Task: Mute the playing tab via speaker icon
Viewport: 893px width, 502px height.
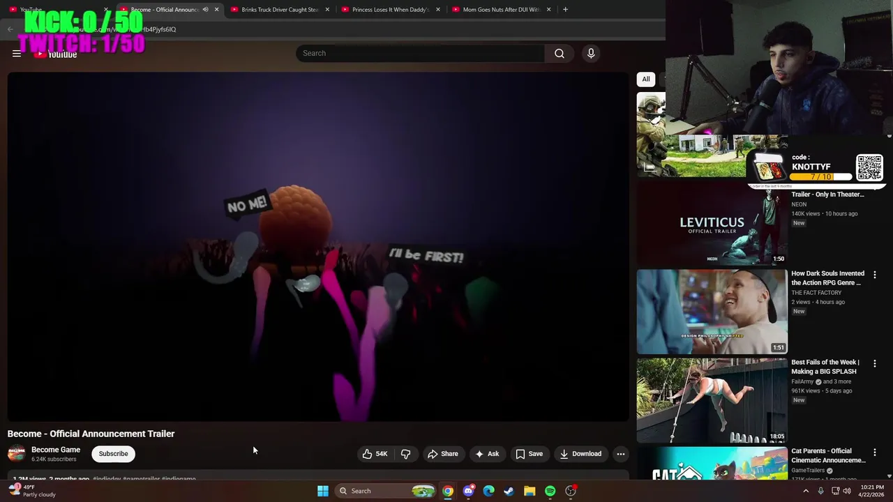Action: pyautogui.click(x=205, y=10)
